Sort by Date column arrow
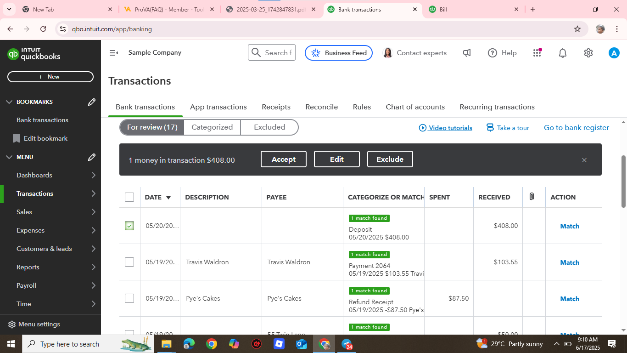 (x=168, y=198)
